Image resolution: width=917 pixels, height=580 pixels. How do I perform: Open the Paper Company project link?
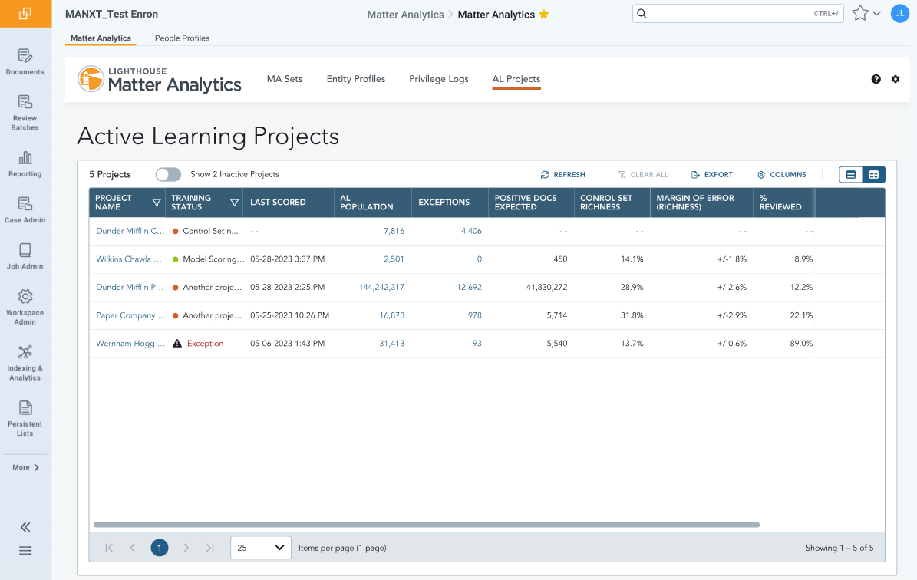click(130, 315)
